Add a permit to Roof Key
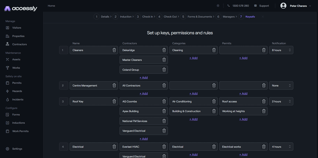 click(243, 119)
